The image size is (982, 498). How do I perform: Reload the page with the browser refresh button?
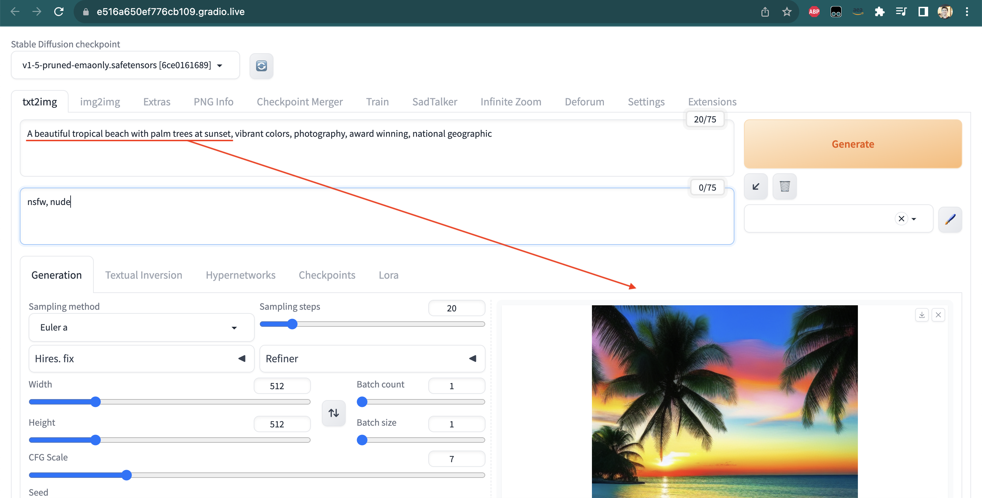click(59, 12)
